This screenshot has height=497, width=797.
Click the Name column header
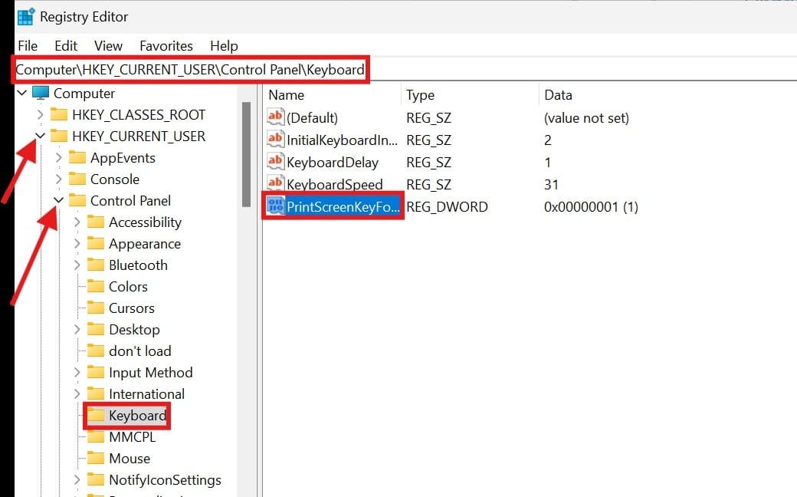point(286,95)
